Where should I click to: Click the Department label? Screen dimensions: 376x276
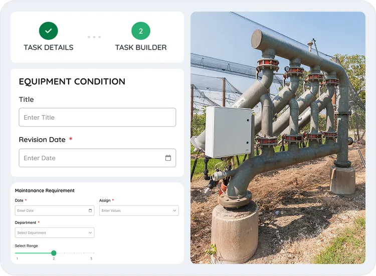26,222
